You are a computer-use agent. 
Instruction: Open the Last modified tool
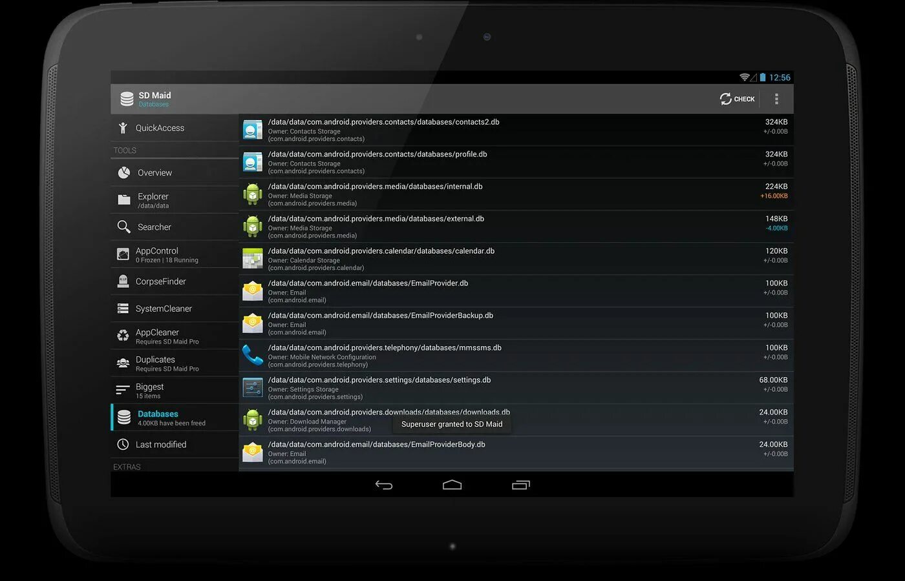(x=175, y=444)
